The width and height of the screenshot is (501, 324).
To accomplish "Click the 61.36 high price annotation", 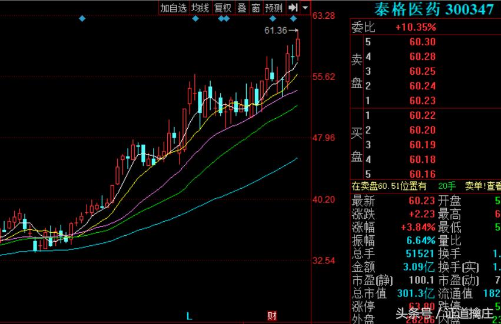I will (276, 31).
